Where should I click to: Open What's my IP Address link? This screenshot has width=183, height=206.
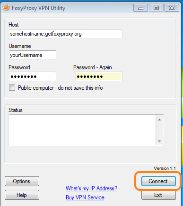[x=91, y=188]
